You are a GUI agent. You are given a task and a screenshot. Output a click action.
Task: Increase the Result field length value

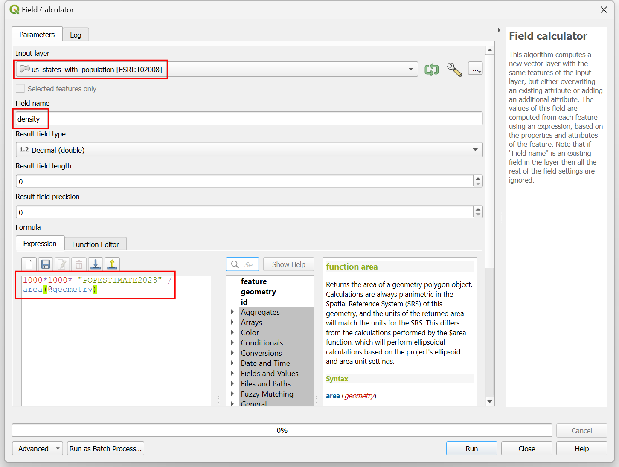pos(478,179)
